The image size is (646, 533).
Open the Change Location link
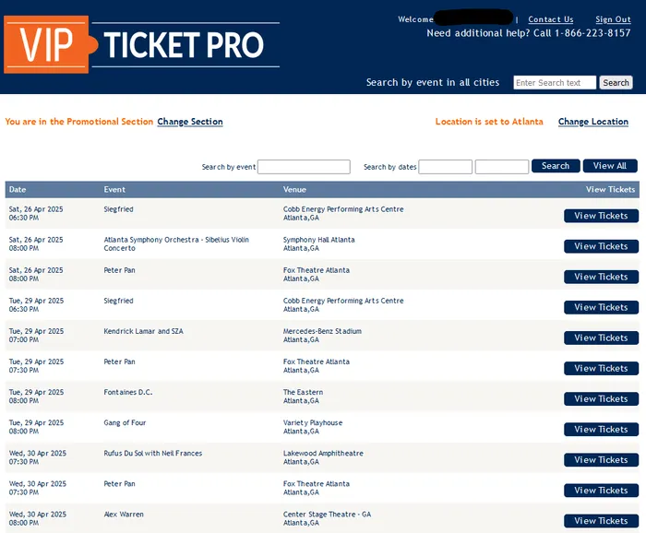pyautogui.click(x=592, y=122)
